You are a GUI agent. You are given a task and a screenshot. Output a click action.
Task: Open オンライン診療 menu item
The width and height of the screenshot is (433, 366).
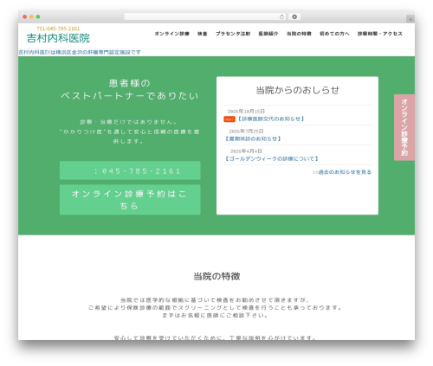pos(171,34)
